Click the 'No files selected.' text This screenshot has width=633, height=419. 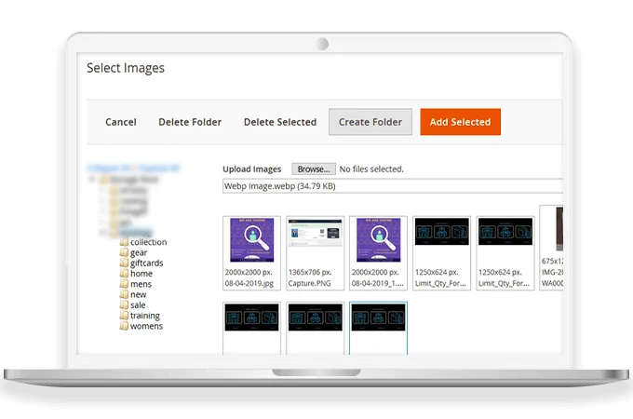(x=371, y=169)
